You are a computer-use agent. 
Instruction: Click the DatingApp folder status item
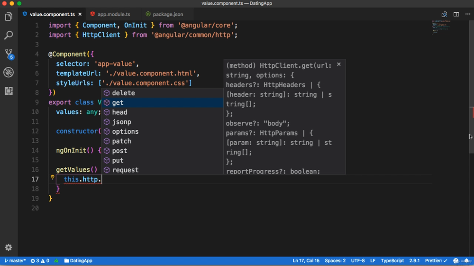pyautogui.click(x=78, y=261)
